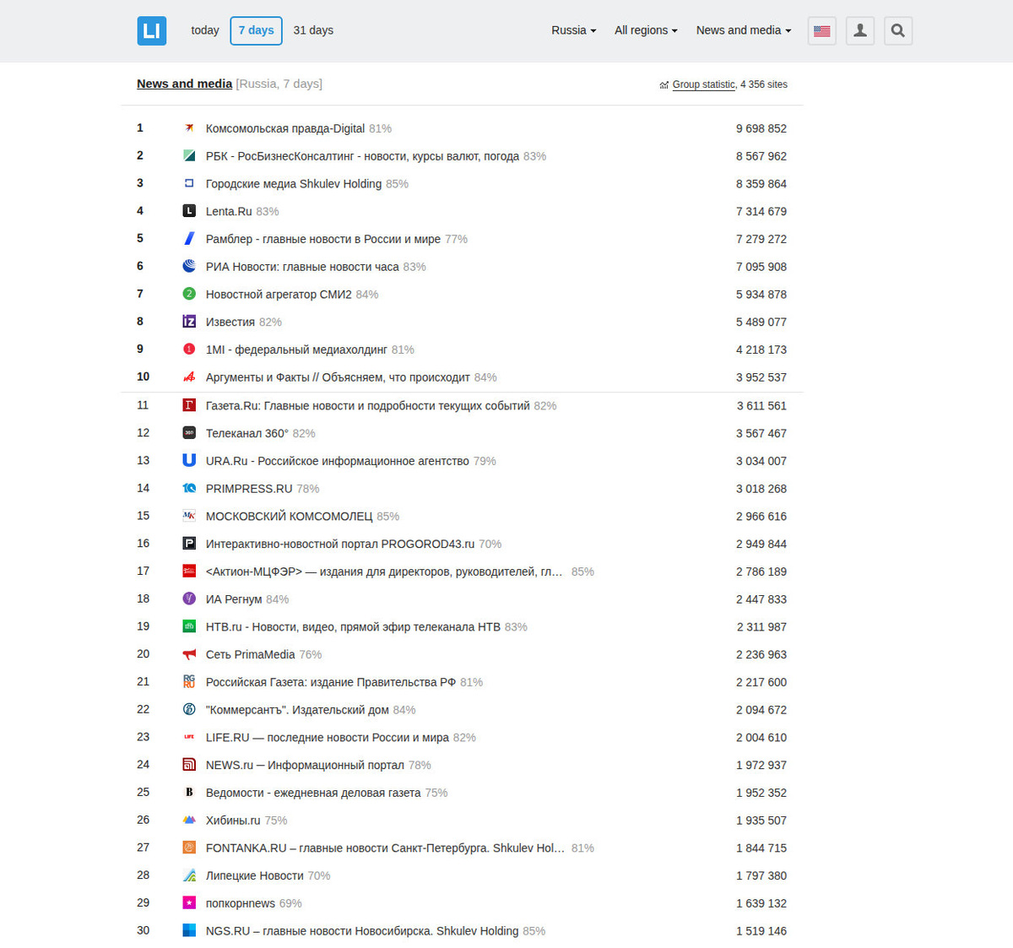Click the РБК favicon icon
Viewport: 1013px width, 948px height.
[189, 156]
